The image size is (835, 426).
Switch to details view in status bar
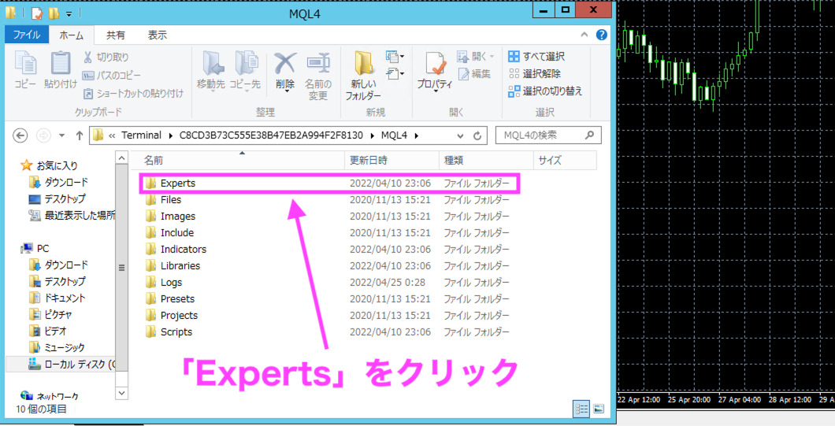coord(581,409)
